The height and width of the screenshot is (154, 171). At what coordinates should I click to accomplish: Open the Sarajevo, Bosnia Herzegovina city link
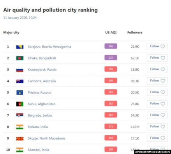[x=49, y=47]
